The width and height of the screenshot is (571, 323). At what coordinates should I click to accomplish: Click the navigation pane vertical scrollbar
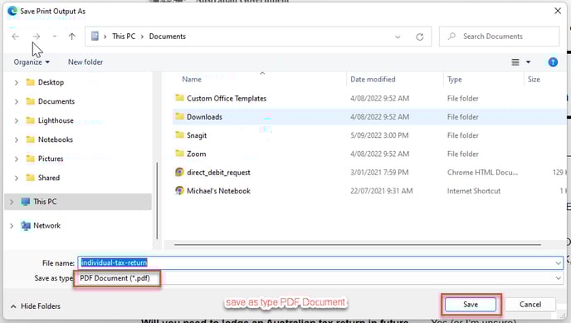tap(157, 201)
